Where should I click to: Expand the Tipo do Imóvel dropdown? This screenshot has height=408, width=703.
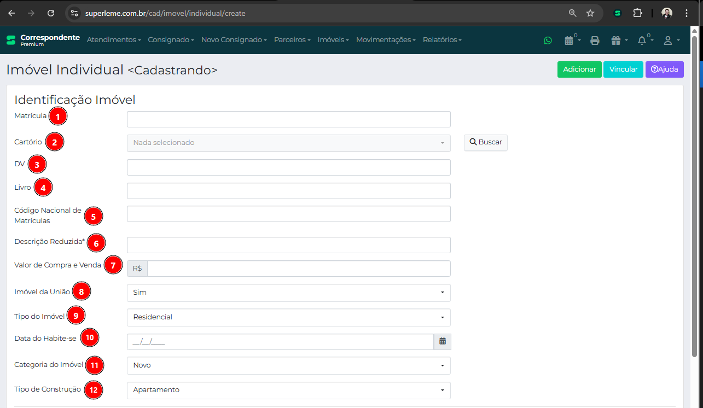(x=288, y=317)
